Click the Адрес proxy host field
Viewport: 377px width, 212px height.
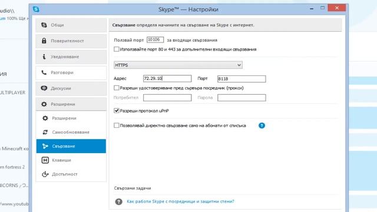pyautogui.click(x=167, y=78)
